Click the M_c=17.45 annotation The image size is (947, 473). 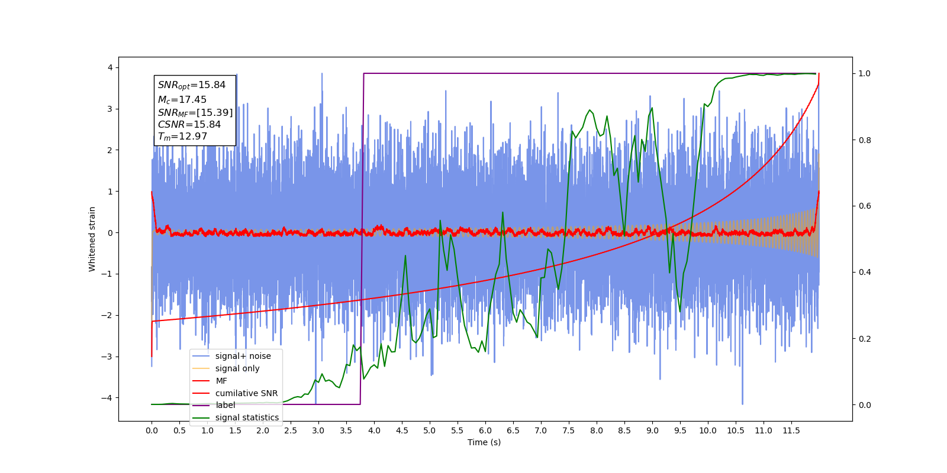pos(182,100)
